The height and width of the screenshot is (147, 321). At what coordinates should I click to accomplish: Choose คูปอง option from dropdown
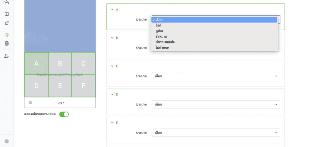214,31
